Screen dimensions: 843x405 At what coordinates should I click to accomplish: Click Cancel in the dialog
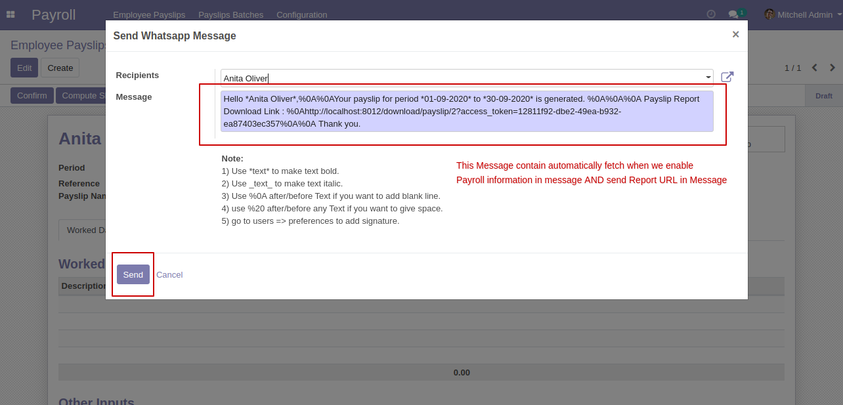point(169,274)
